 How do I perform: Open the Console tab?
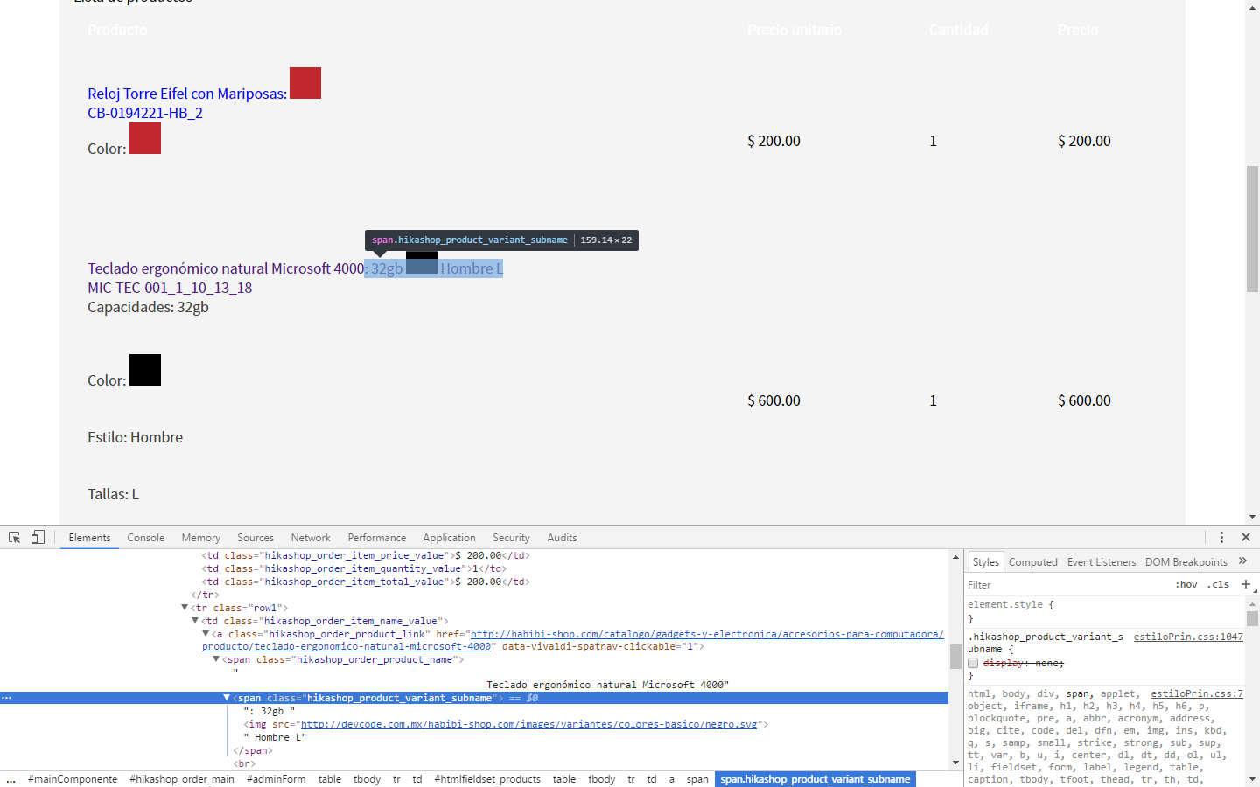[146, 538]
